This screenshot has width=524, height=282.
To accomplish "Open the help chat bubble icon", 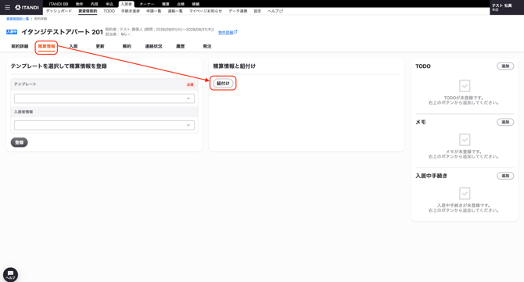I will tap(10, 275).
